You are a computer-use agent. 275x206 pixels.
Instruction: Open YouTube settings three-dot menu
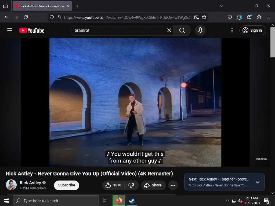pos(232,30)
